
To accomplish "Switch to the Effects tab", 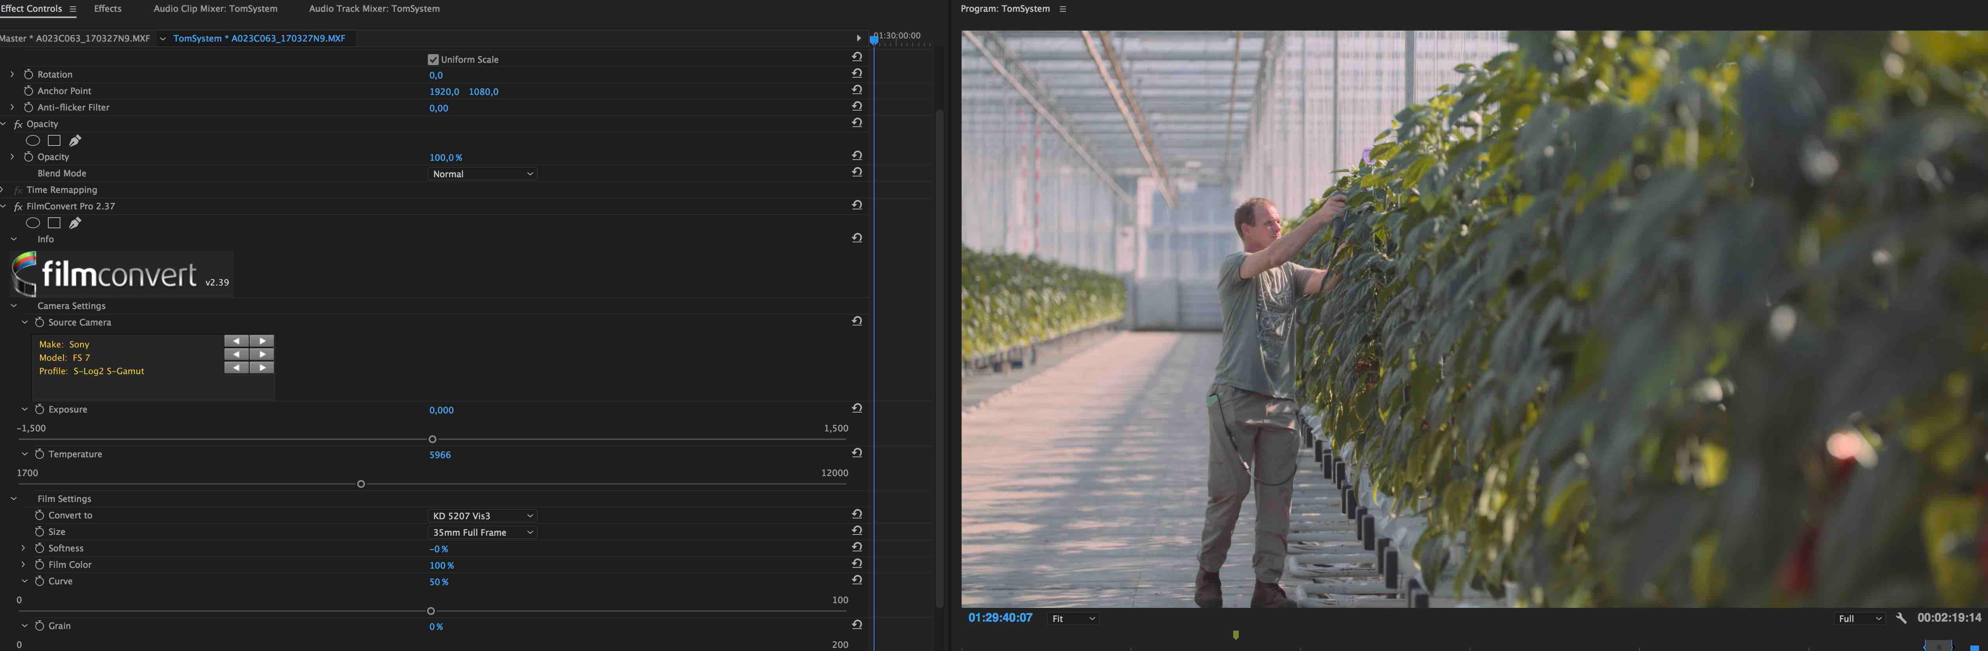I will (x=107, y=9).
